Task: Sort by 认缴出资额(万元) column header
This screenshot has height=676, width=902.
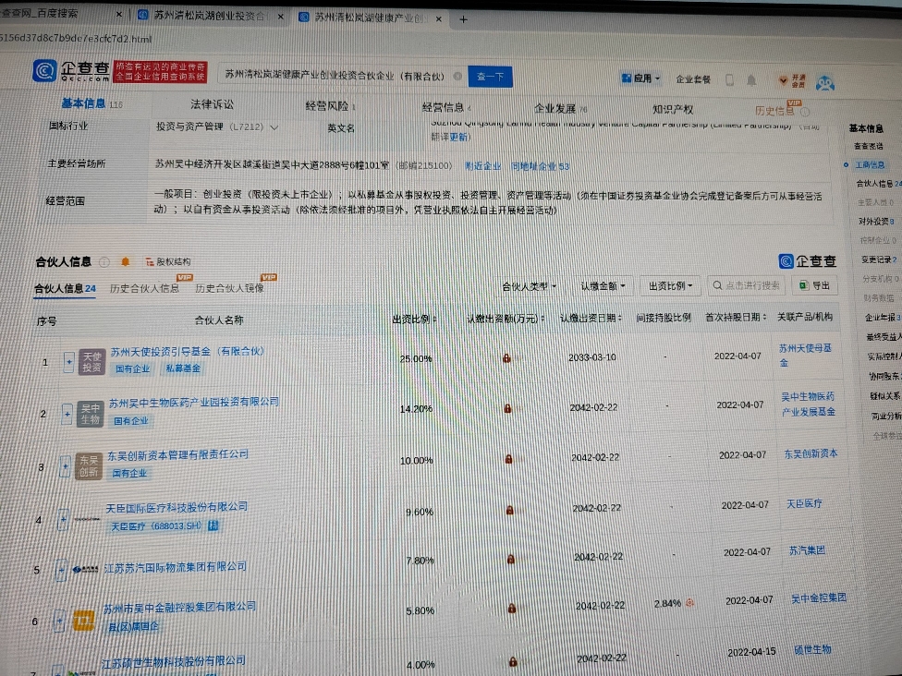Action: coord(506,319)
